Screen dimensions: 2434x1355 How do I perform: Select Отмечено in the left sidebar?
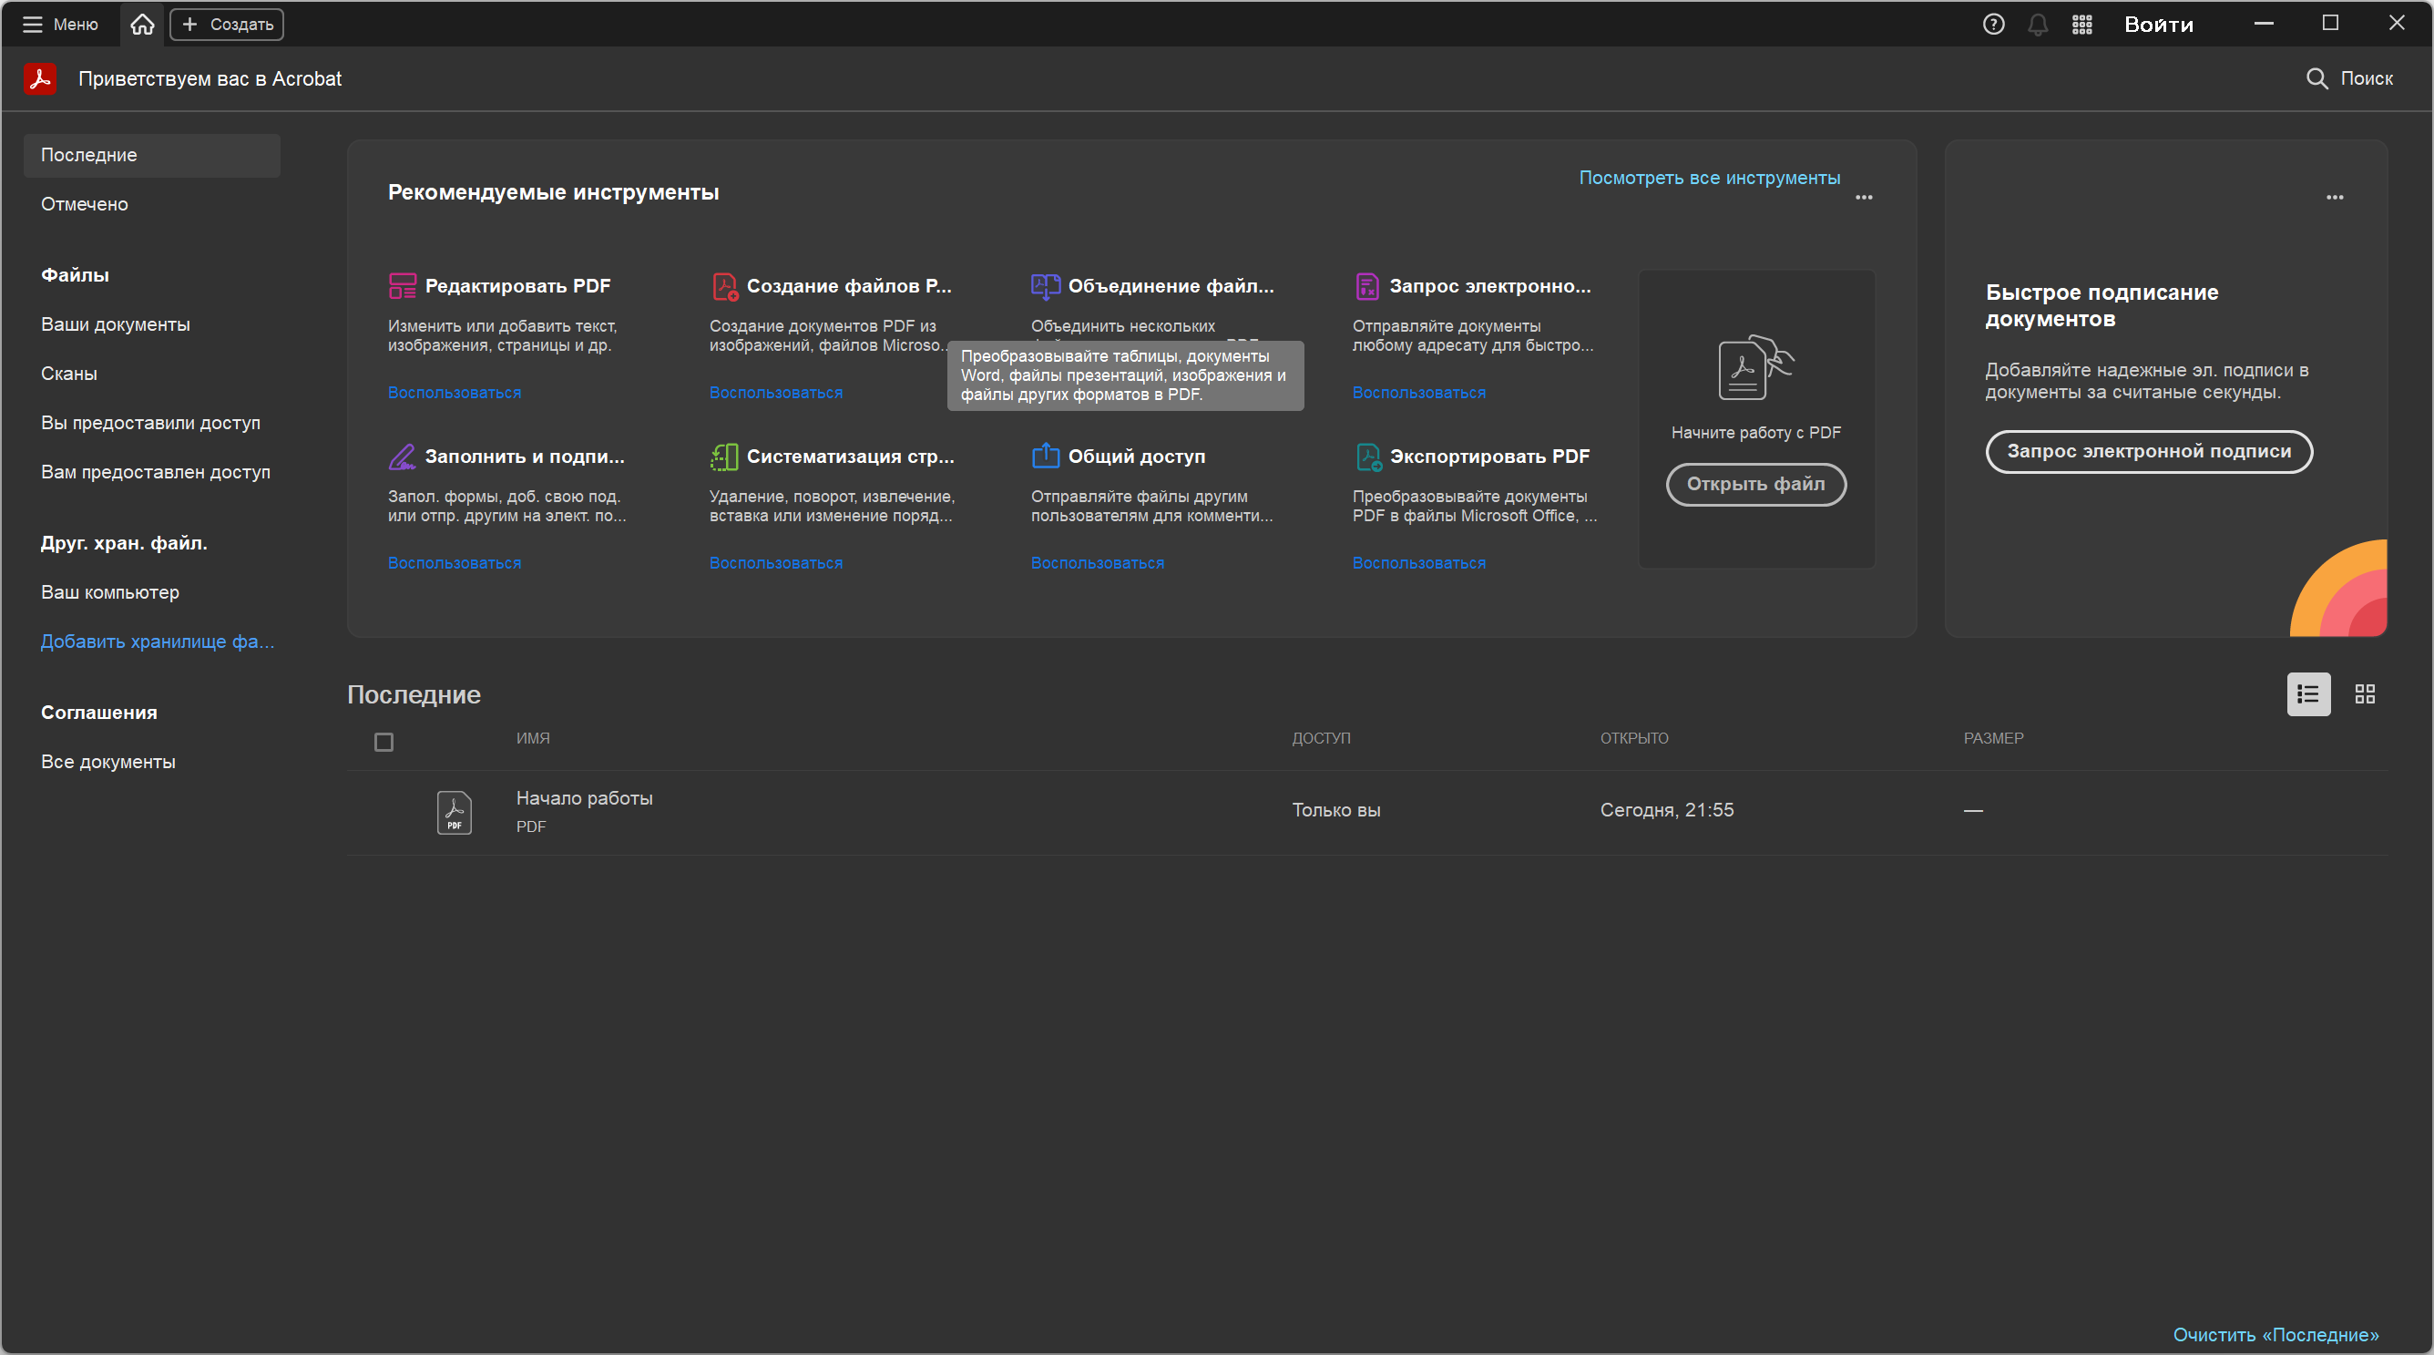85,204
